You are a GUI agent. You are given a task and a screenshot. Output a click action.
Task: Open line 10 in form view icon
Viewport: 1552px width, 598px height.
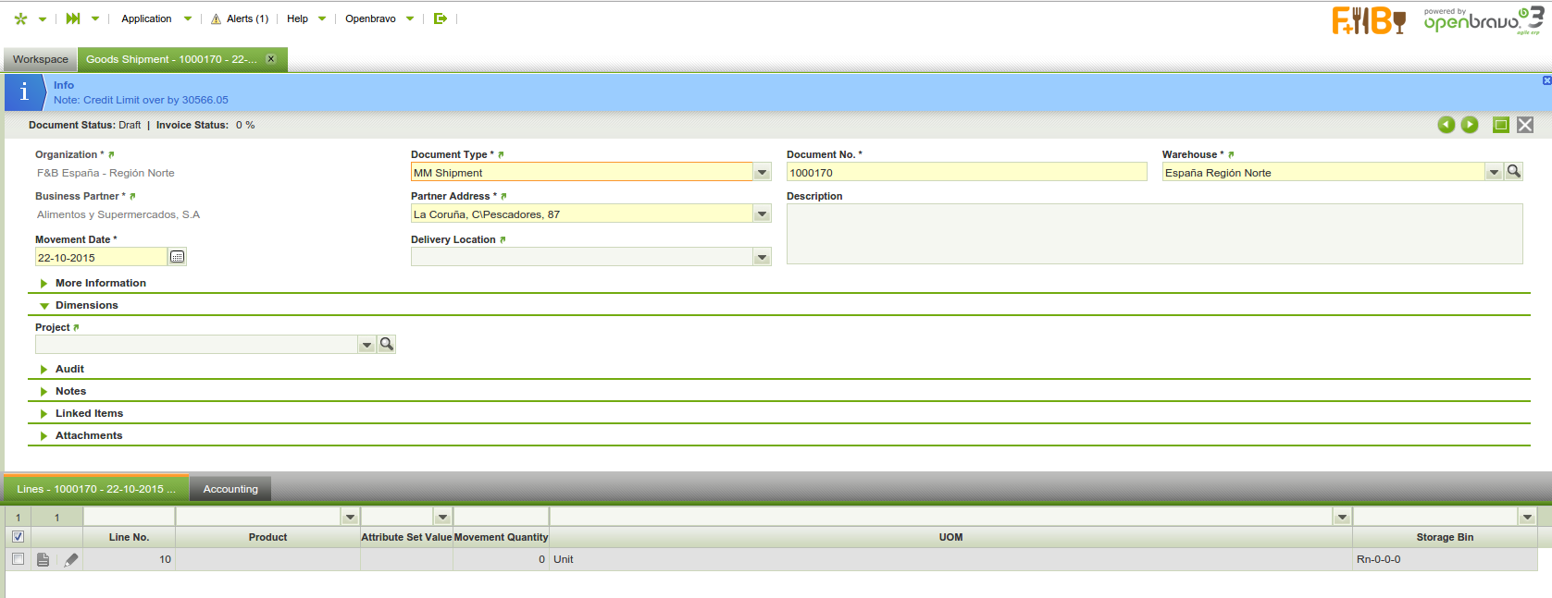coord(43,559)
